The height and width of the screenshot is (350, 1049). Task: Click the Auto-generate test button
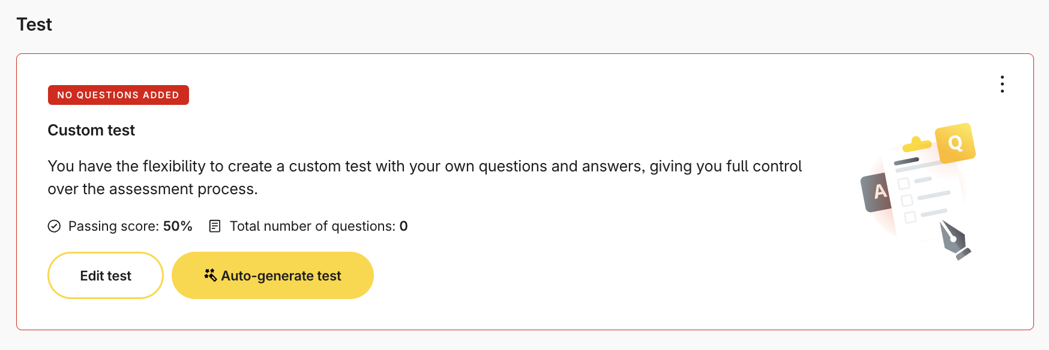(x=272, y=276)
